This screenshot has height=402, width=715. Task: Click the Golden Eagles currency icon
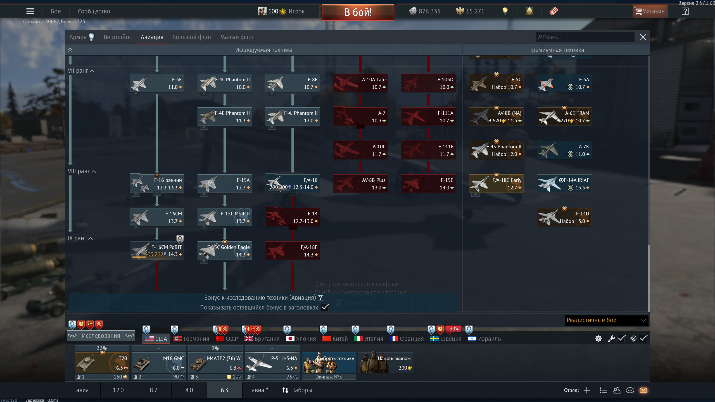460,11
